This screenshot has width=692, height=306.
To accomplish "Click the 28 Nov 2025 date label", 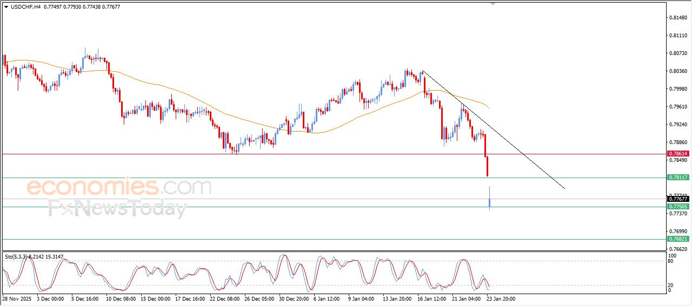I will coord(18,298).
